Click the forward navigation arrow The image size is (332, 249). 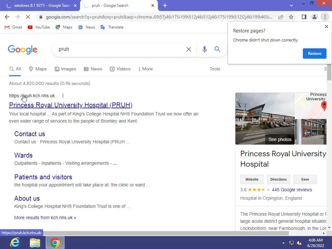[x=18, y=17]
